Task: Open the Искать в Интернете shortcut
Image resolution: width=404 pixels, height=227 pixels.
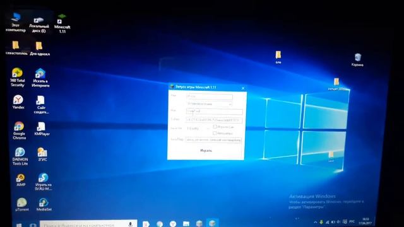Action: coord(40,78)
